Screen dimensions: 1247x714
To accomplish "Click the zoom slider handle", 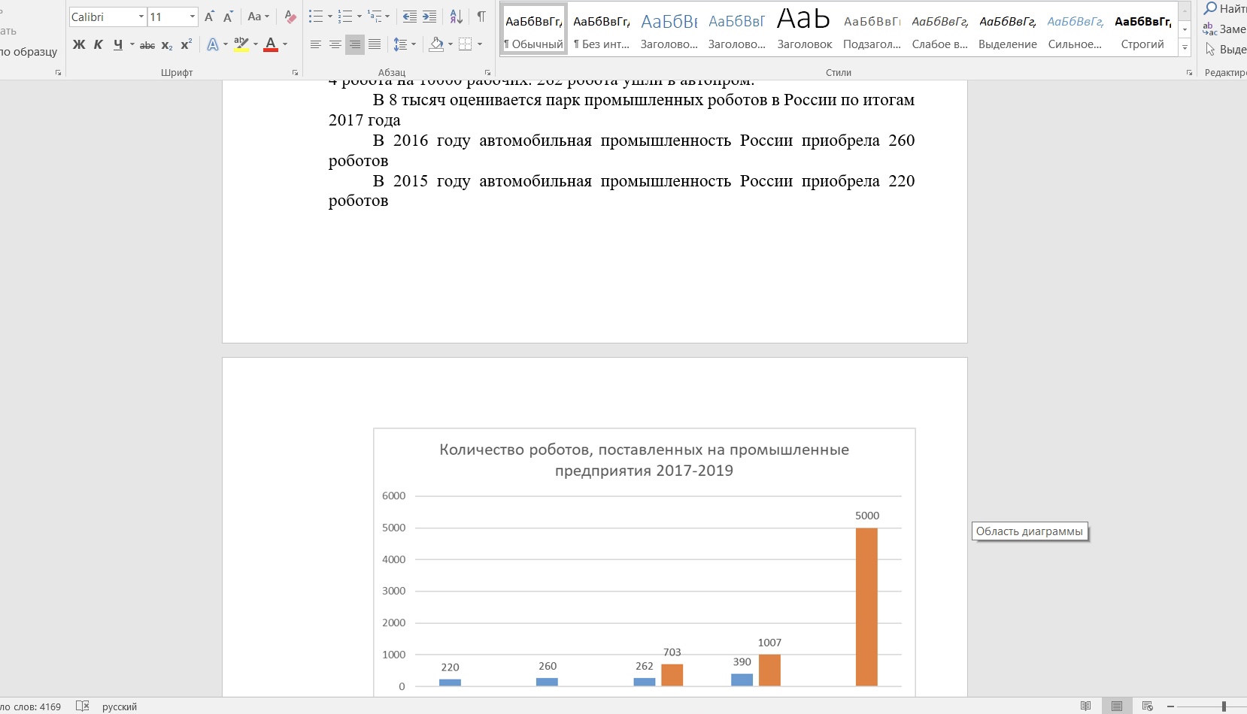I will click(x=1224, y=706).
